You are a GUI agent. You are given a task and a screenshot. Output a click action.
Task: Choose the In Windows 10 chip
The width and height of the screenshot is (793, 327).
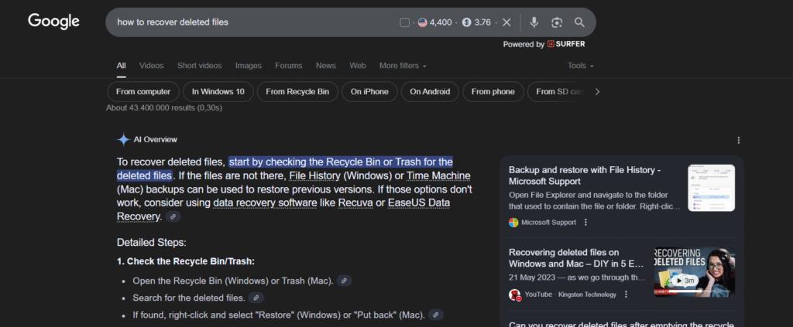click(218, 92)
